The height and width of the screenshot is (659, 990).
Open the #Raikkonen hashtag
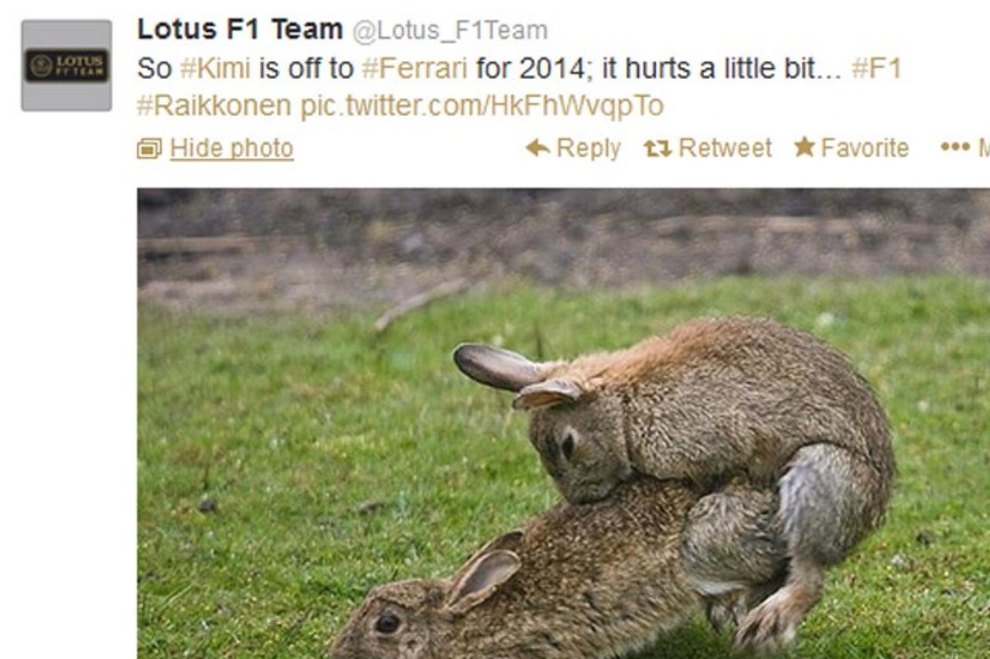(x=214, y=105)
